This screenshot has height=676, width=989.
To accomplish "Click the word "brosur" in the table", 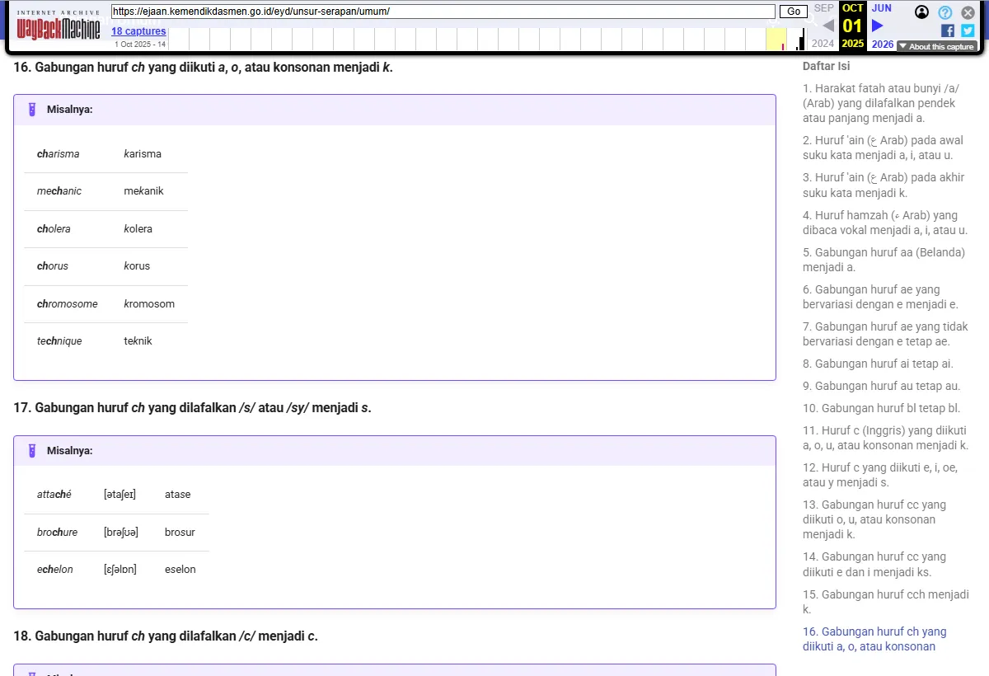I will click(x=180, y=533).
